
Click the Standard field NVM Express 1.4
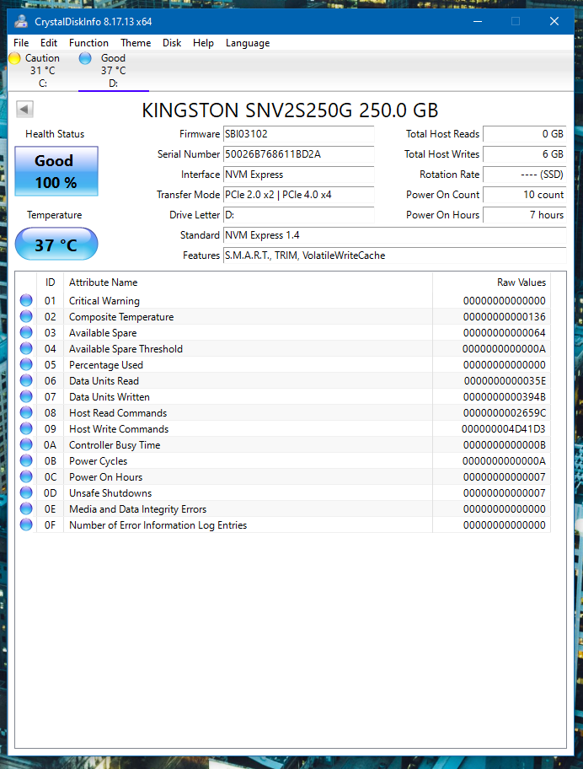394,235
